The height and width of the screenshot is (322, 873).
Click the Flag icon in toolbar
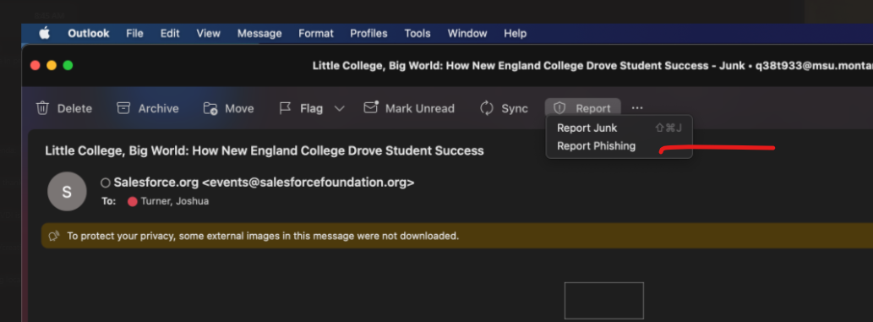pos(285,108)
